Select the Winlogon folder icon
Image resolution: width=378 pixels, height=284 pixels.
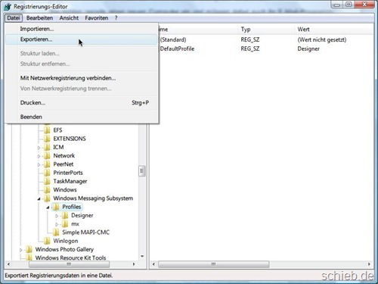[47, 241]
